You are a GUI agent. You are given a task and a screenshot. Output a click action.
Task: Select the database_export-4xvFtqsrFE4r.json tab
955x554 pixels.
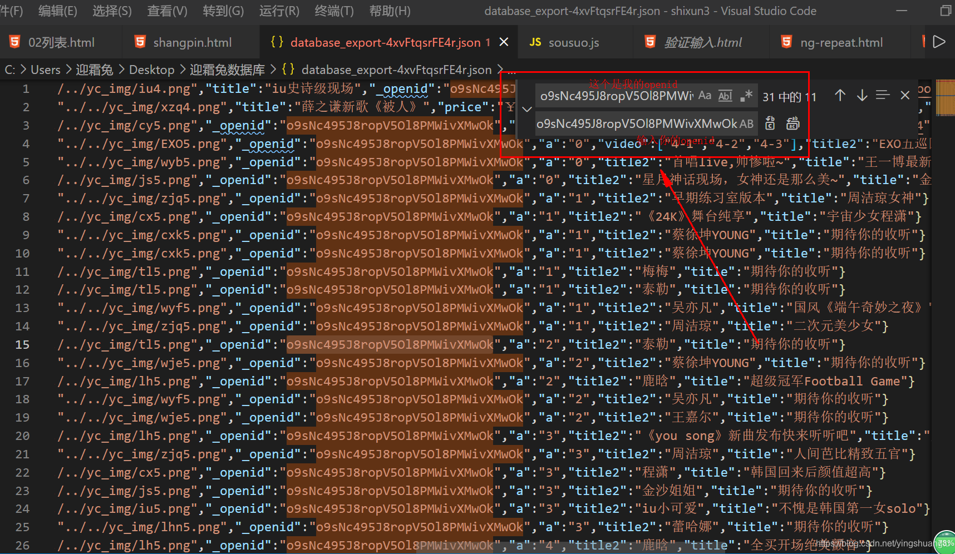pos(385,42)
